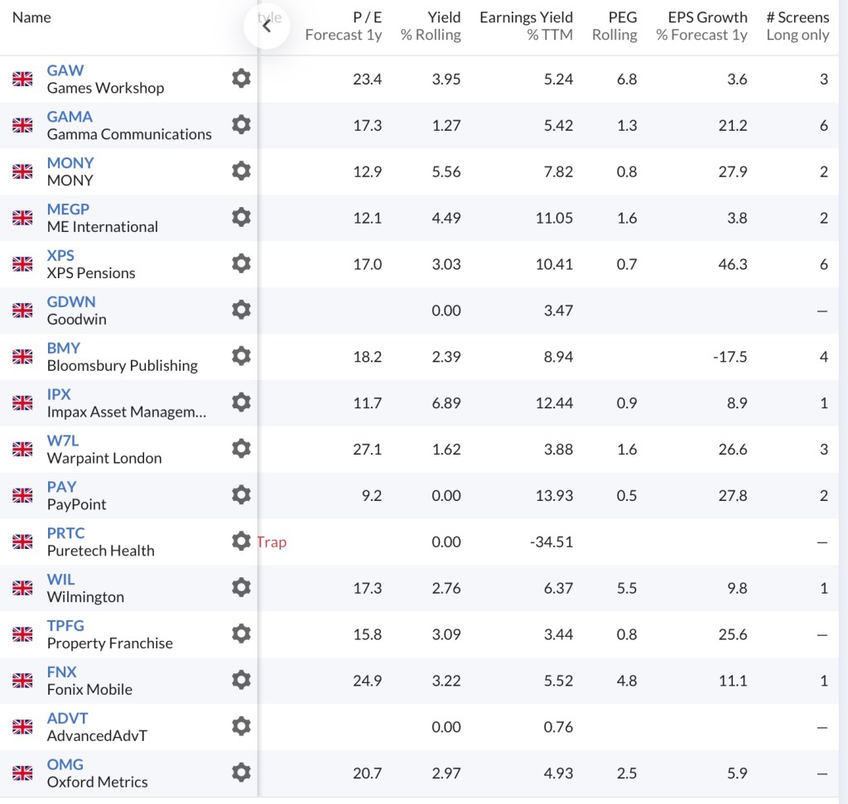Click gear icon next to Warpaint London
Viewport: 848px width, 804px height.
point(241,449)
